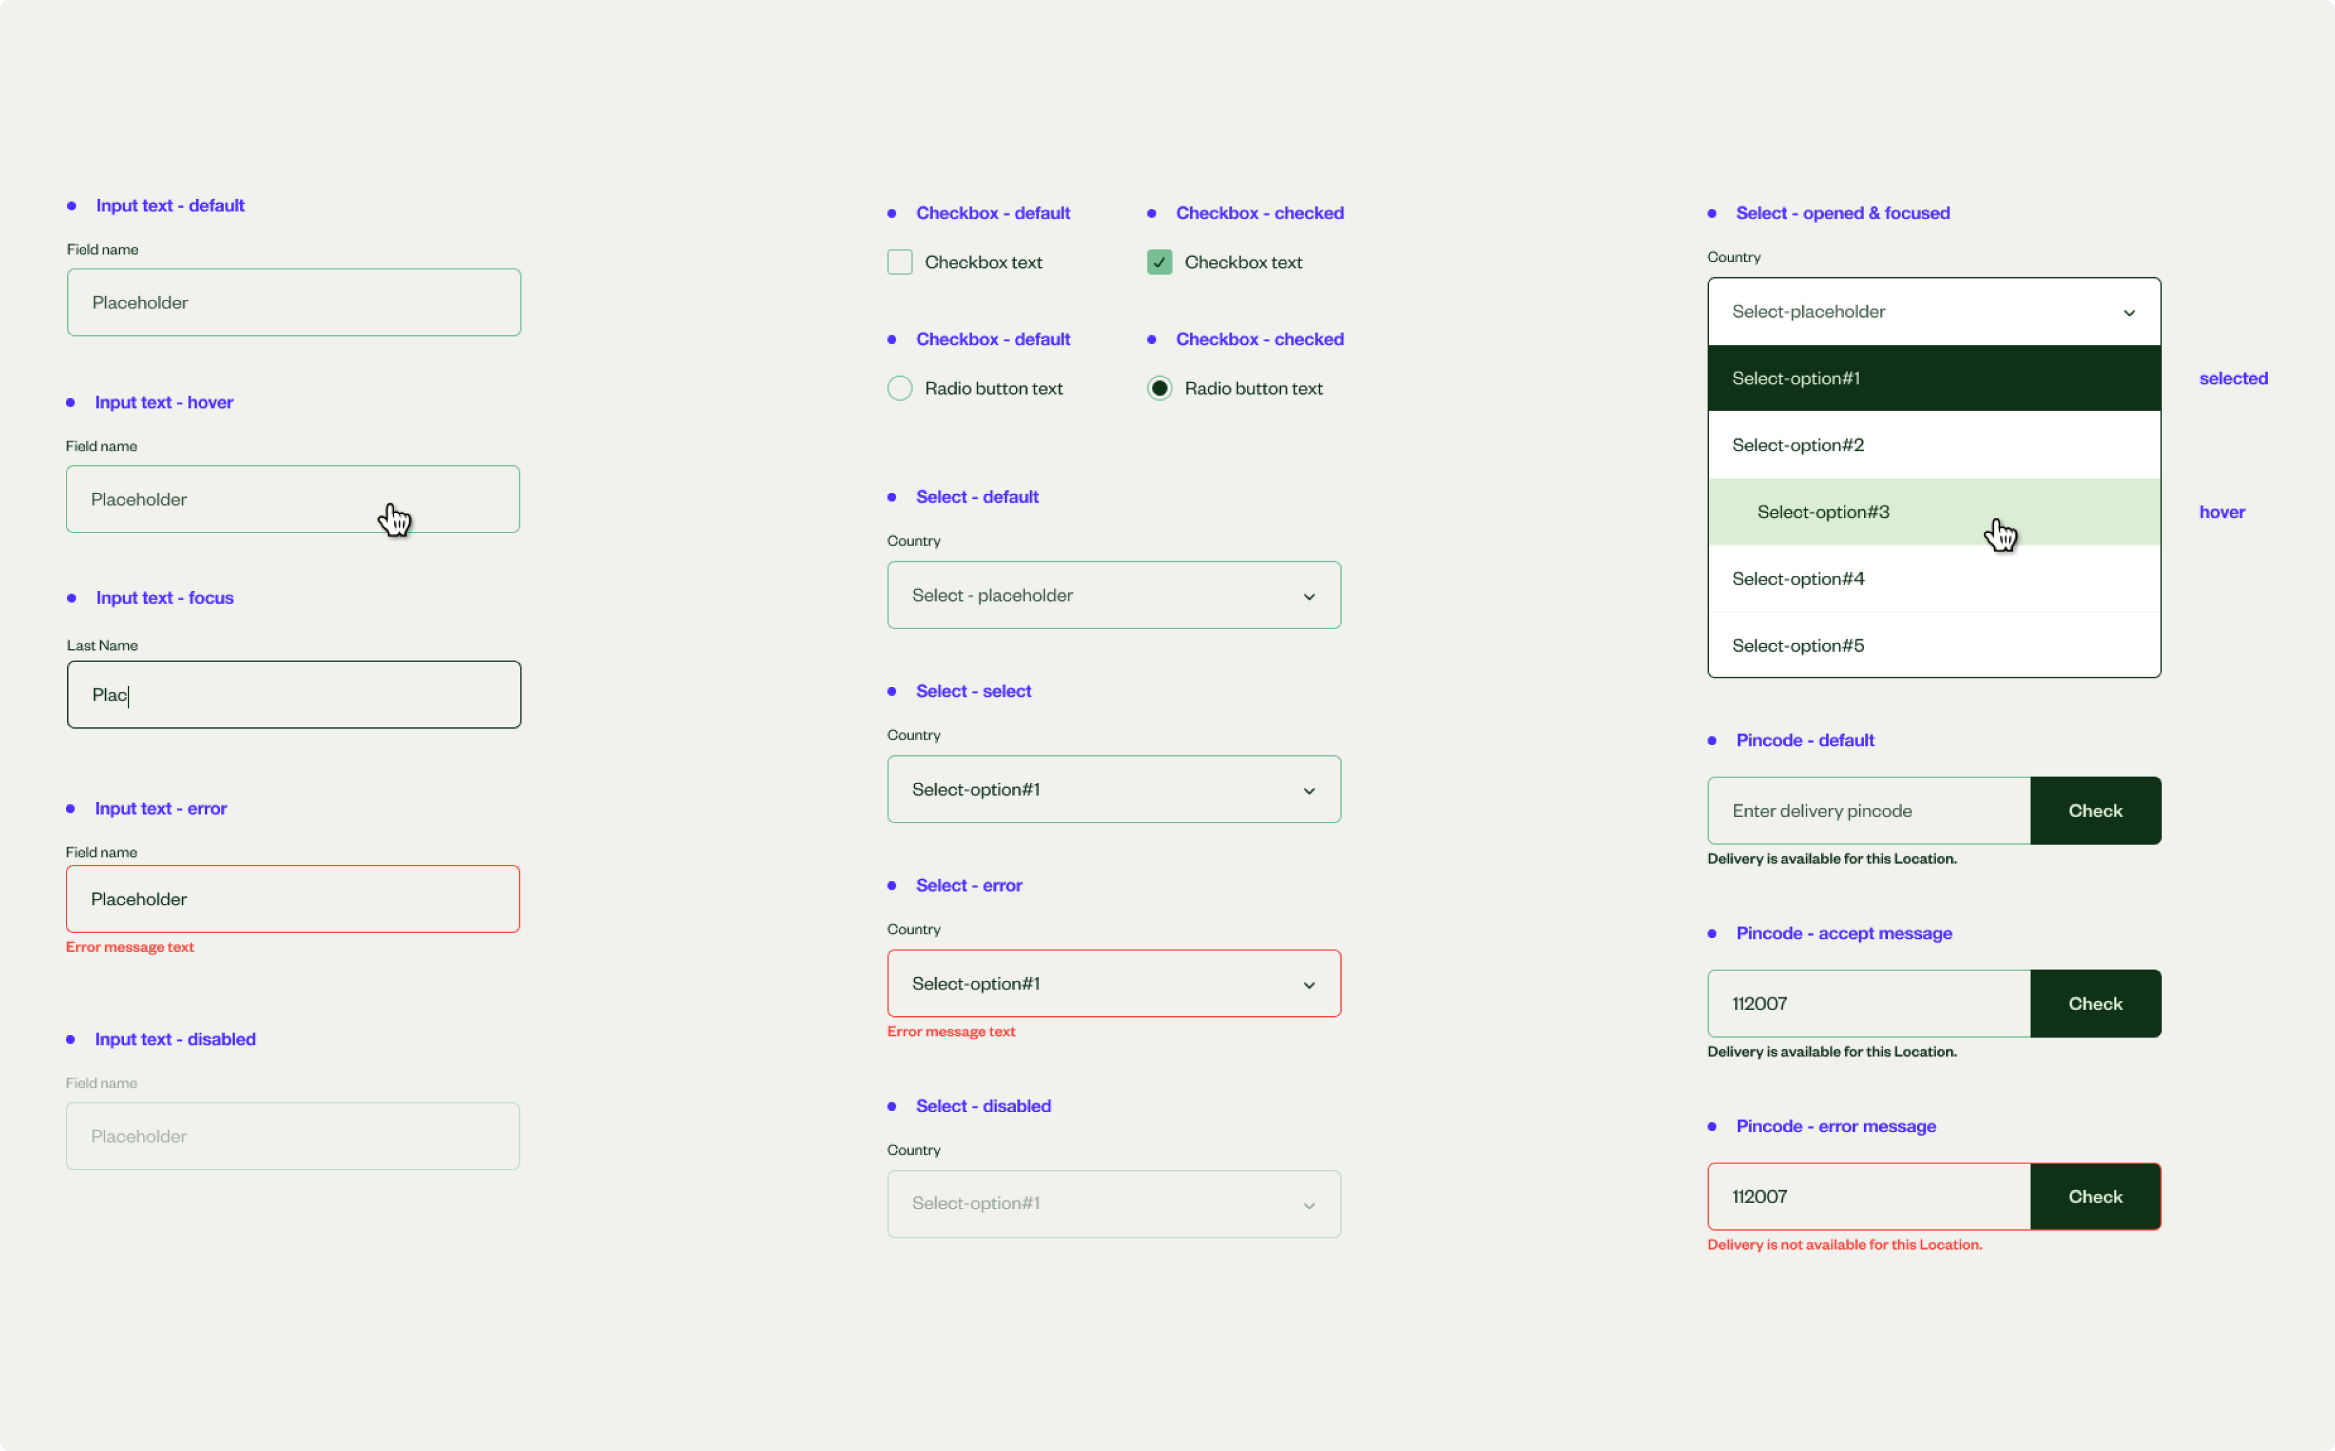Uncheck the green checked checkbox
This screenshot has height=1451, width=2335.
coord(1159,262)
